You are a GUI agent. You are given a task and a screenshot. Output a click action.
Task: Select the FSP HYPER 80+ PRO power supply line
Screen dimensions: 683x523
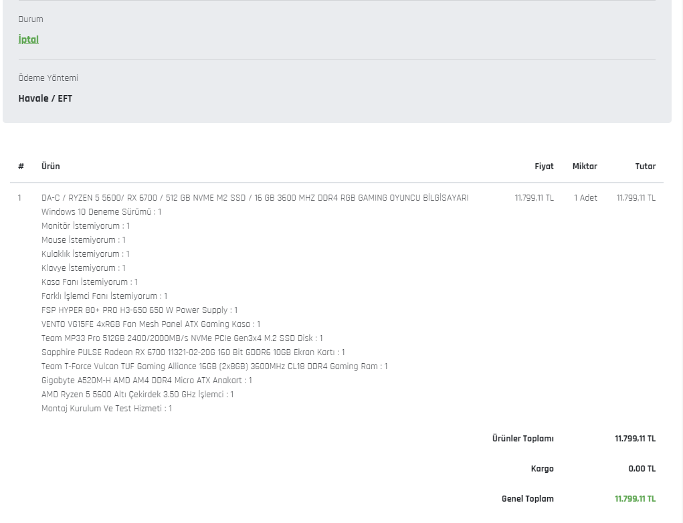point(139,310)
